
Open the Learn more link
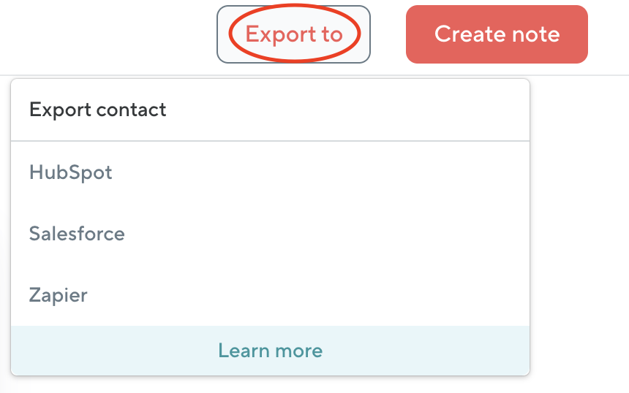270,351
